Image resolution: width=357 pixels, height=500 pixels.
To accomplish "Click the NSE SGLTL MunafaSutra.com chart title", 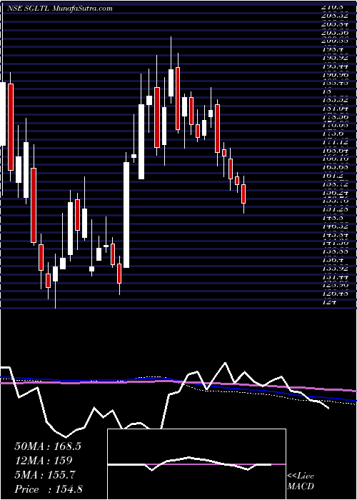I will click(59, 9).
